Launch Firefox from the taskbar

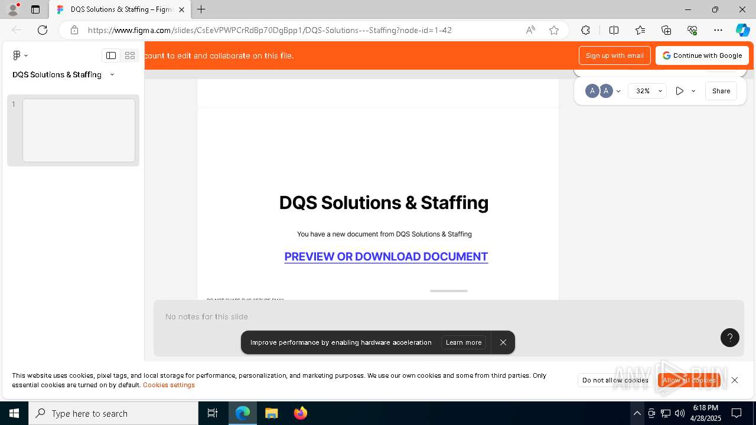pos(301,413)
